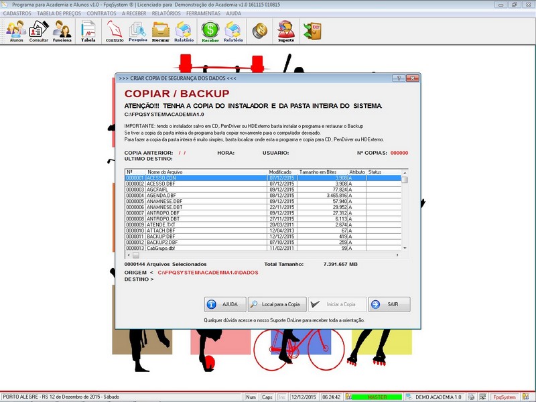Click the DEMO ACADEMIA 1.0 status text
Image resolution: width=536 pixels, height=402 pixels.
(x=438, y=397)
